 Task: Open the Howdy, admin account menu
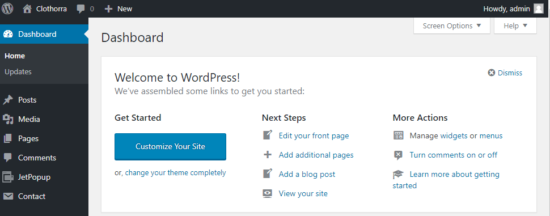click(513, 9)
